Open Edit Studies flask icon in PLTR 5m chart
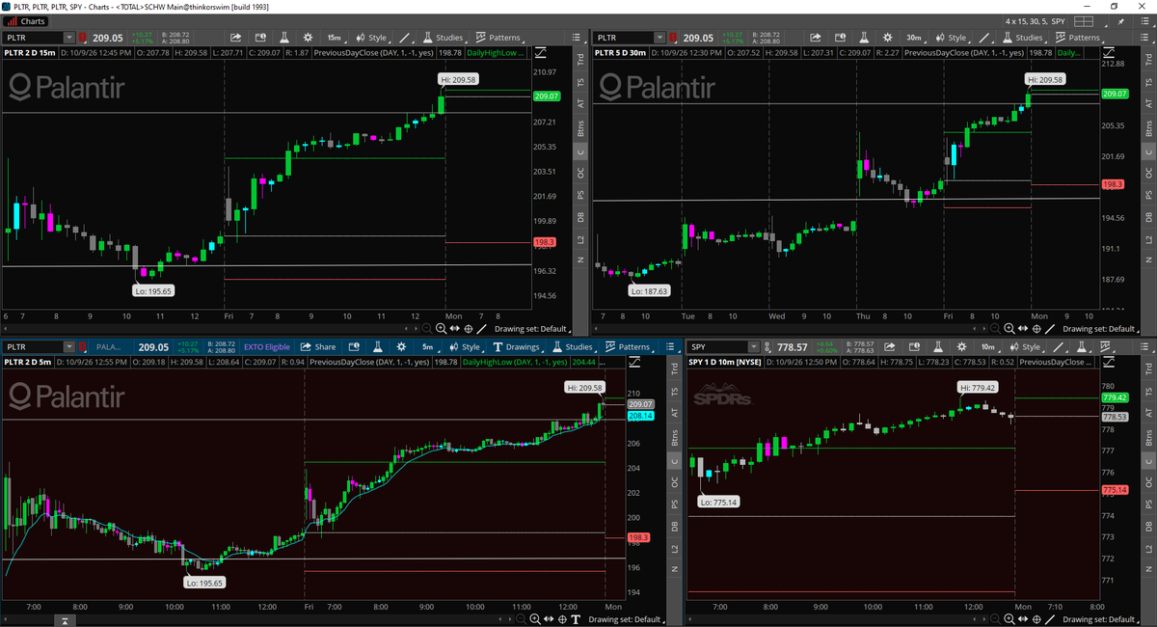 tap(377, 347)
